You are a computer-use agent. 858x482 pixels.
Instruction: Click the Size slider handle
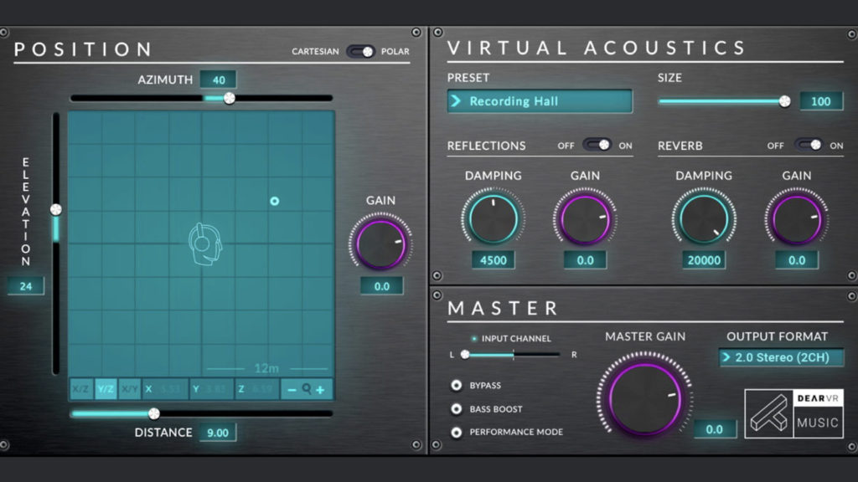[x=784, y=101]
